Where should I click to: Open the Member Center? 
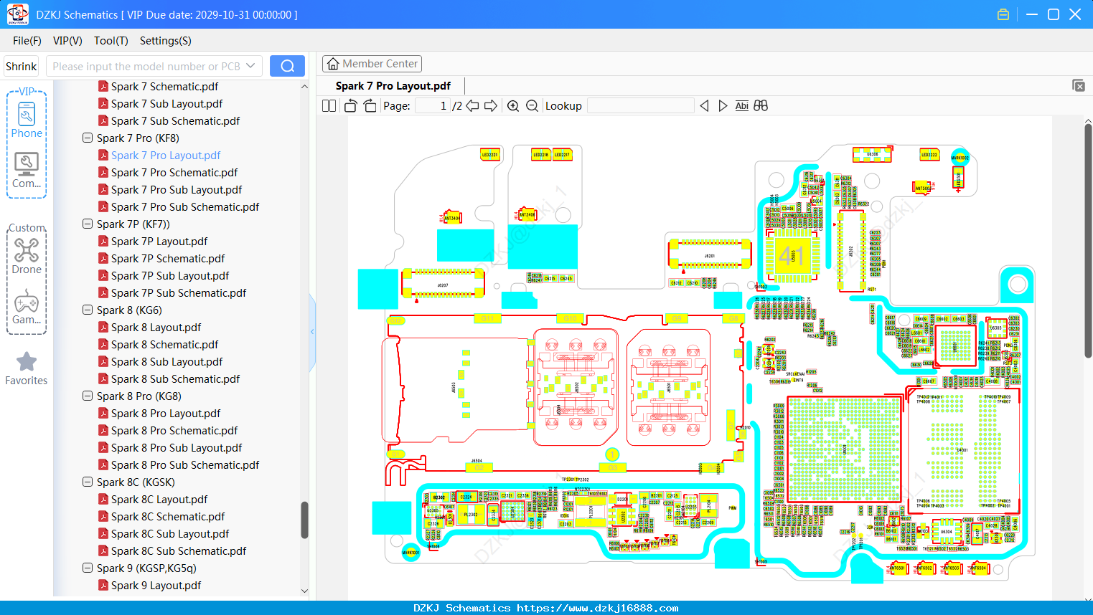click(372, 64)
